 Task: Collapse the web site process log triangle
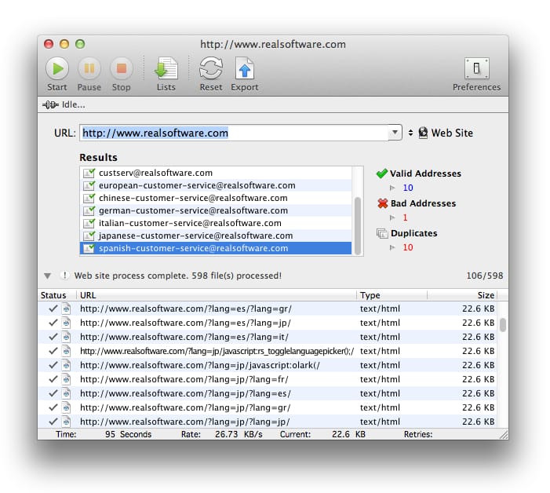[48, 276]
